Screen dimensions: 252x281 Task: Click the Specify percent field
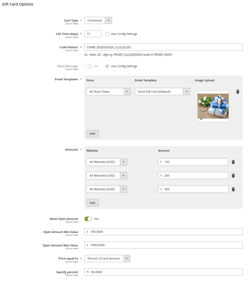pyautogui.click(x=163, y=272)
